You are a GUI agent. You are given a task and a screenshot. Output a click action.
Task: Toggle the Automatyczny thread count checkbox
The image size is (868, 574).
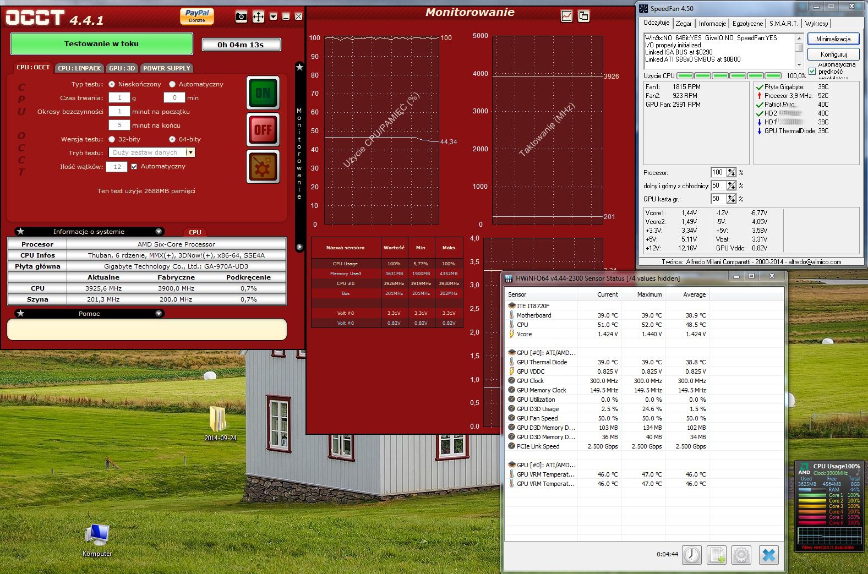(x=134, y=166)
